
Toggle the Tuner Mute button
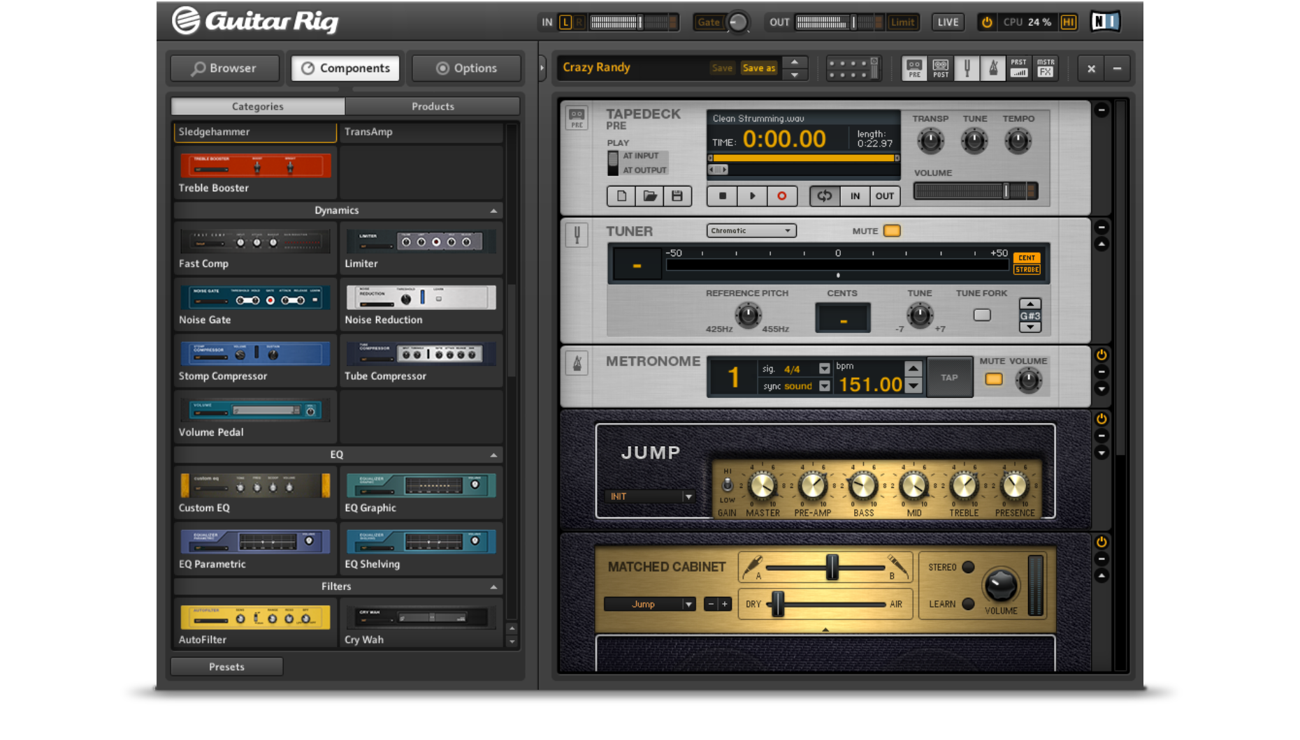pos(892,231)
